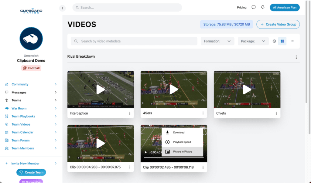Image resolution: width=311 pixels, height=183 pixels.
Task: Switch to grid view layout
Action: point(282,41)
